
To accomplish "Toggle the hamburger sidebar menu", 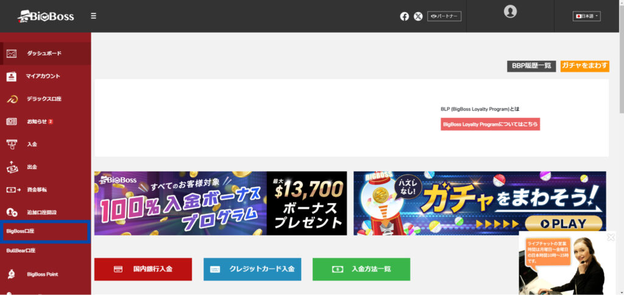I will [x=93, y=16].
